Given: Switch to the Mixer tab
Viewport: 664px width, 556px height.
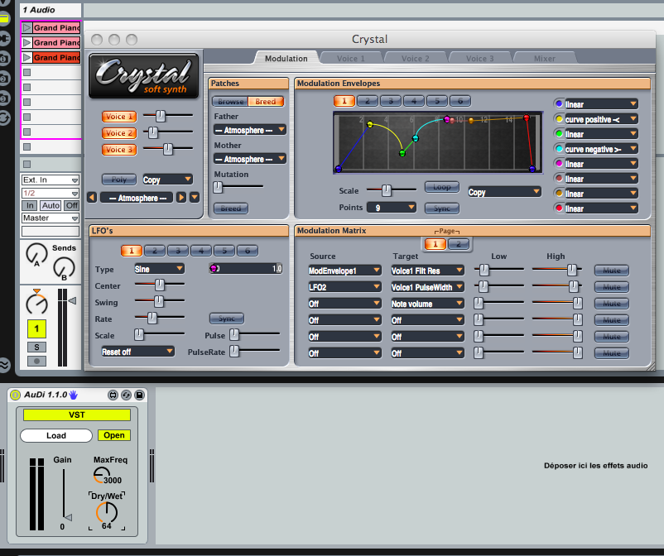Looking at the screenshot, I should tap(545, 59).
